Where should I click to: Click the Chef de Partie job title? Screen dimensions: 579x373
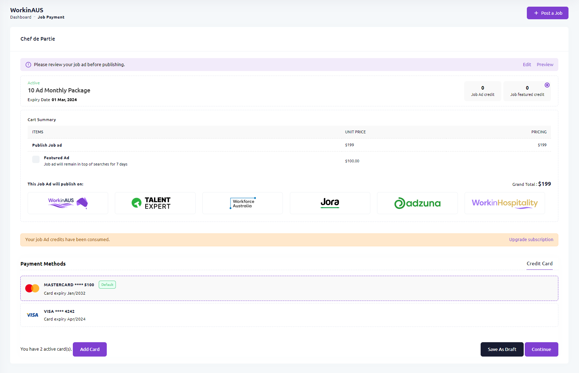pyautogui.click(x=38, y=39)
